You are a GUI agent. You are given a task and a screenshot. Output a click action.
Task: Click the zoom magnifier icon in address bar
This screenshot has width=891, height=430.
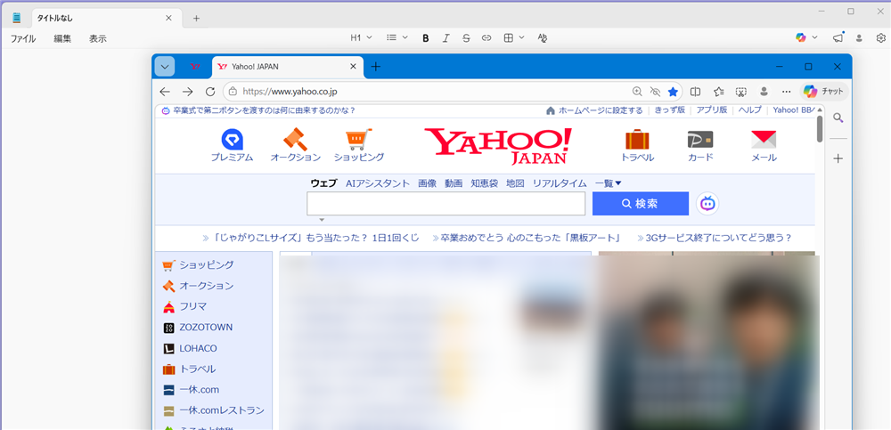[x=638, y=92]
